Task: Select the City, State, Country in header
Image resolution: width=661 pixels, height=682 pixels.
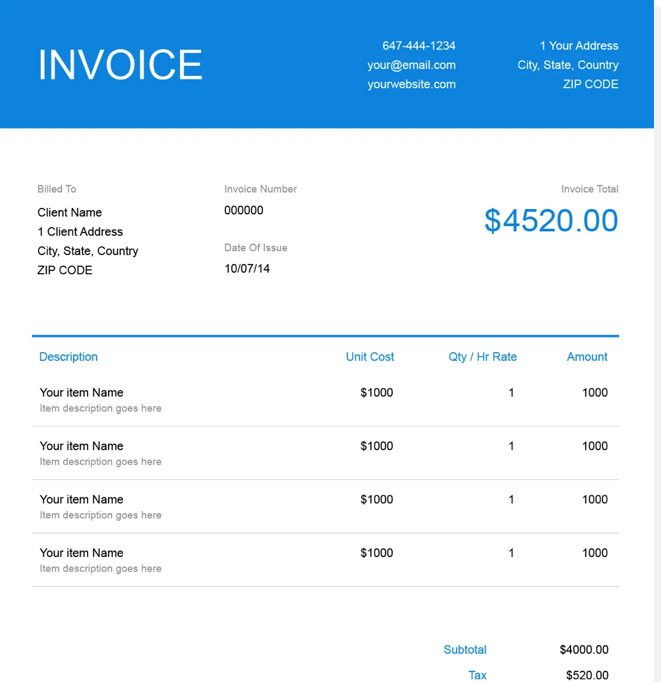Action: click(568, 65)
